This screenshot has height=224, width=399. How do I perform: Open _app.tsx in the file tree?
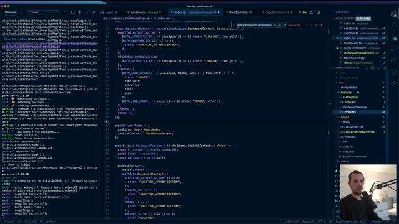(x=360, y=147)
